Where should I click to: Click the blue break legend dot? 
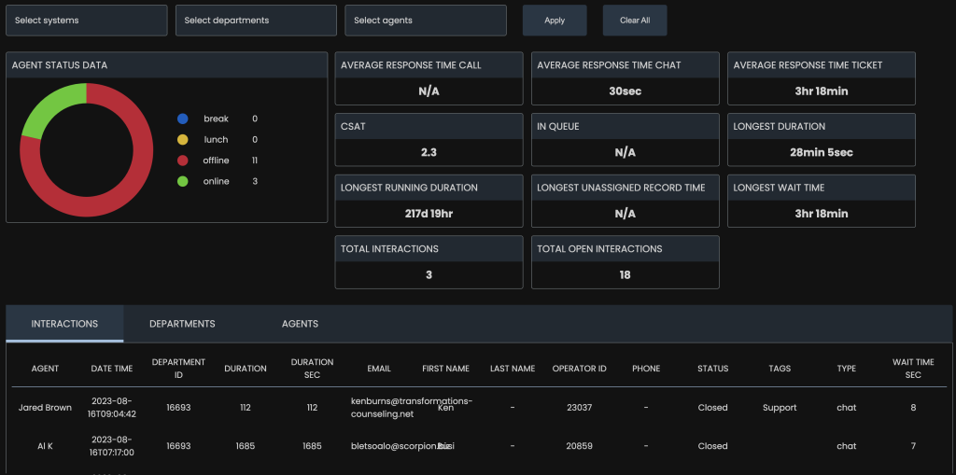[183, 119]
